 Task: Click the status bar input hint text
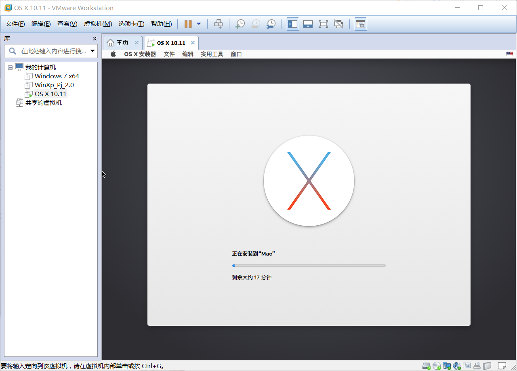coord(83,366)
